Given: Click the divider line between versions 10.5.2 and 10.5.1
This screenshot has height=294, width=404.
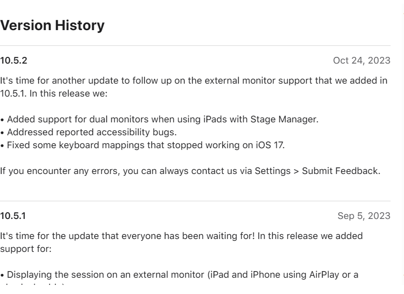Looking at the screenshot, I should pos(196,201).
